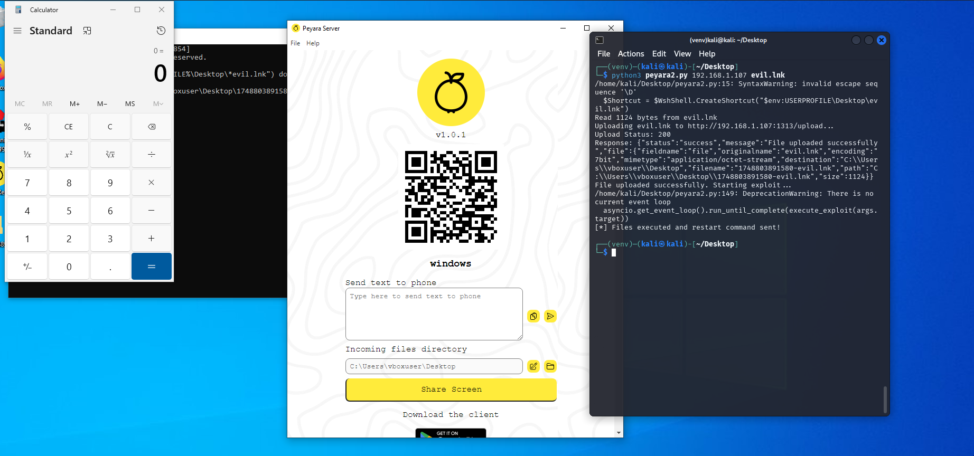Viewport: 974px width, 456px height.
Task: Click digit 4 in Calculator
Action: coord(27,211)
